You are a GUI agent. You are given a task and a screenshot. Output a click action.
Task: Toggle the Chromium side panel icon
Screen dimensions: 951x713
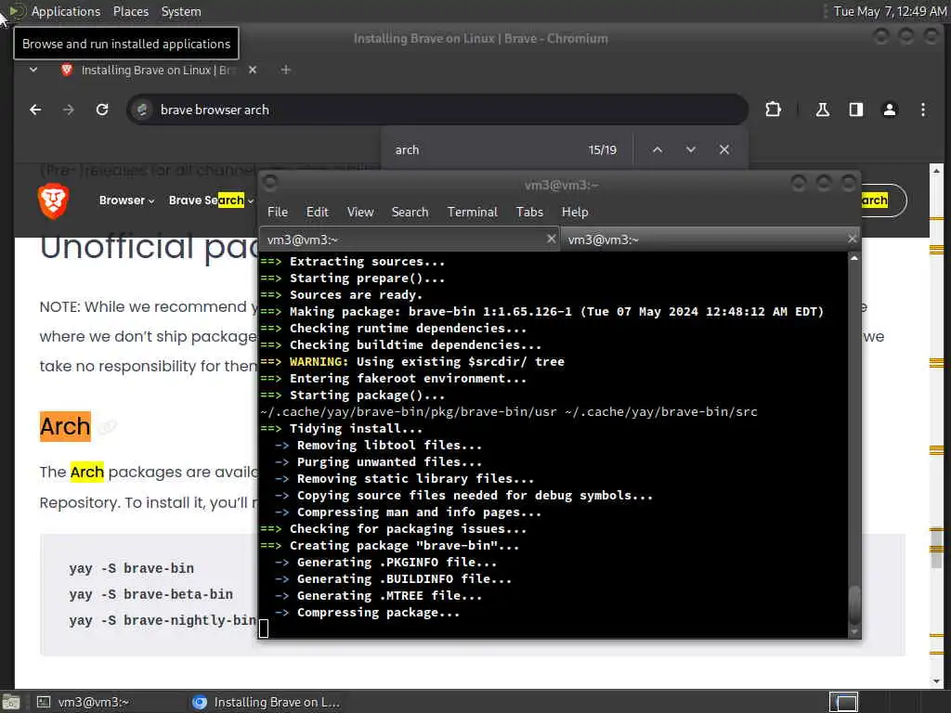pos(855,110)
